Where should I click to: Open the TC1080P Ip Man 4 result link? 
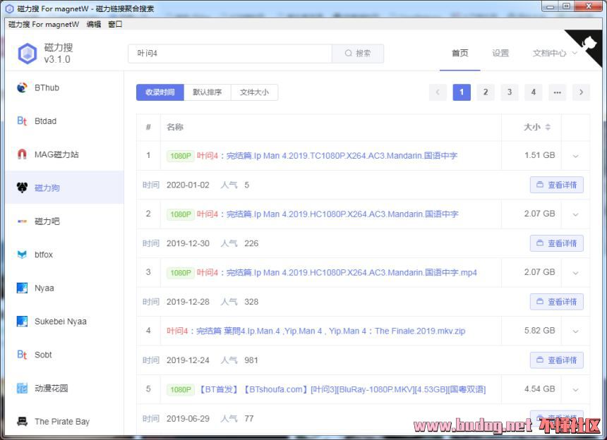point(327,156)
